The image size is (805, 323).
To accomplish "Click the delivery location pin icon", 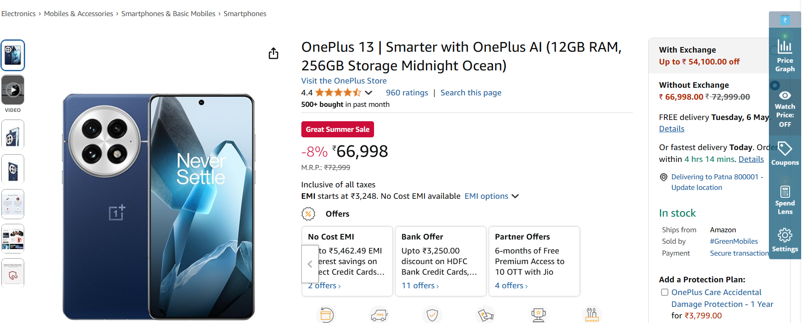I will click(x=663, y=177).
